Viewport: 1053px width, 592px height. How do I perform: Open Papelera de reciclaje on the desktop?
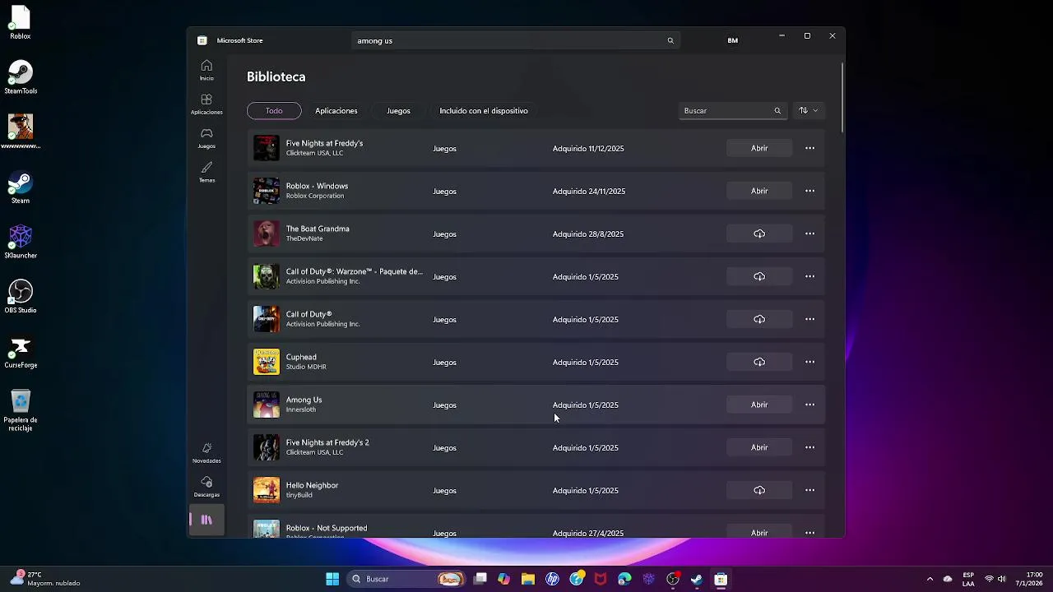coord(21,410)
